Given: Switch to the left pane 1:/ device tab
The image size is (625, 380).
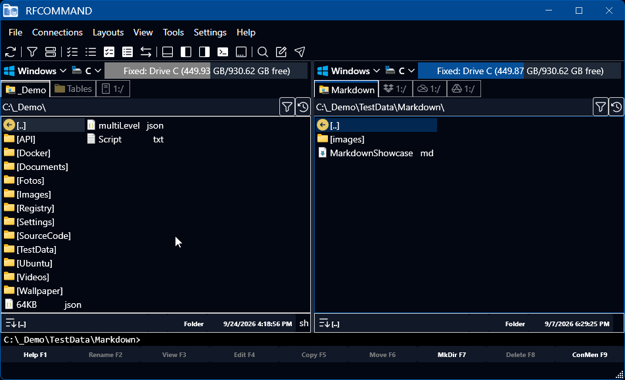Looking at the screenshot, I should pos(113,89).
